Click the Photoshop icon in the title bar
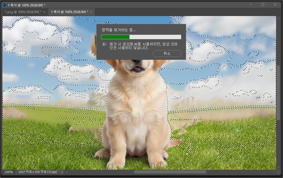Viewport: 283px width, 178px height. [x=4, y=4]
